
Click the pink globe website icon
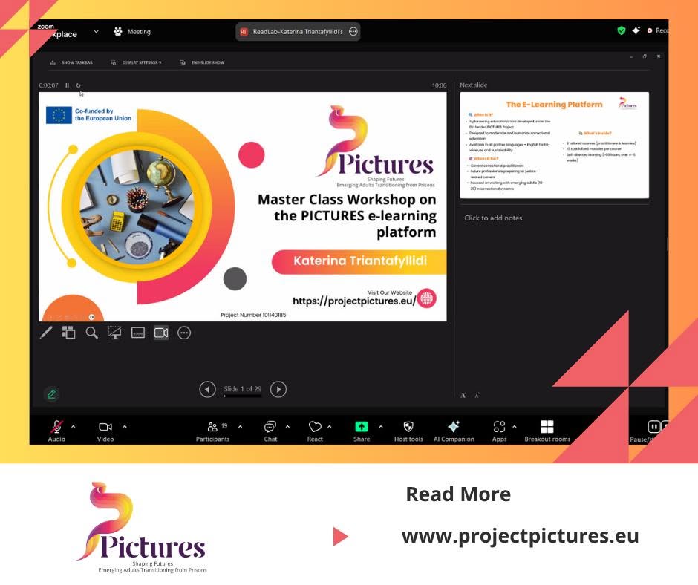pos(426,298)
